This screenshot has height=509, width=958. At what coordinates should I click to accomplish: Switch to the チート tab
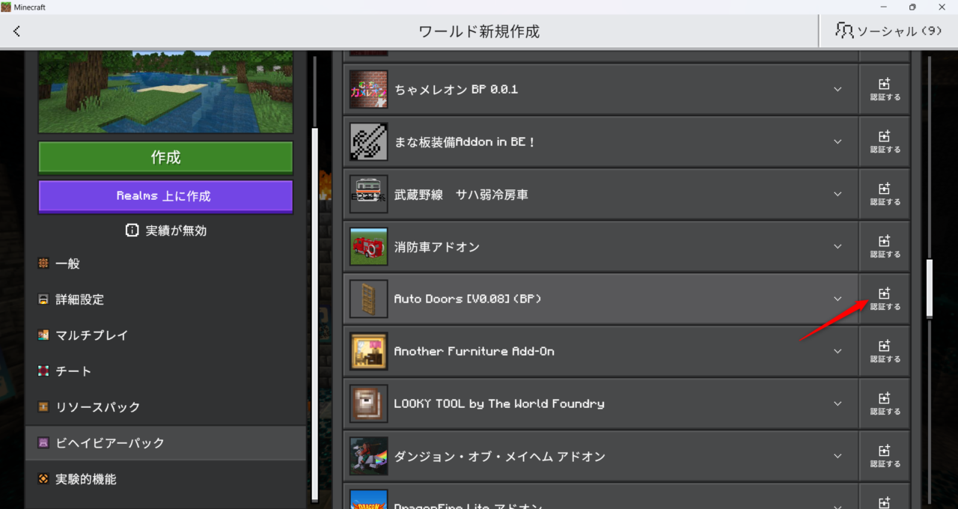[x=165, y=371]
